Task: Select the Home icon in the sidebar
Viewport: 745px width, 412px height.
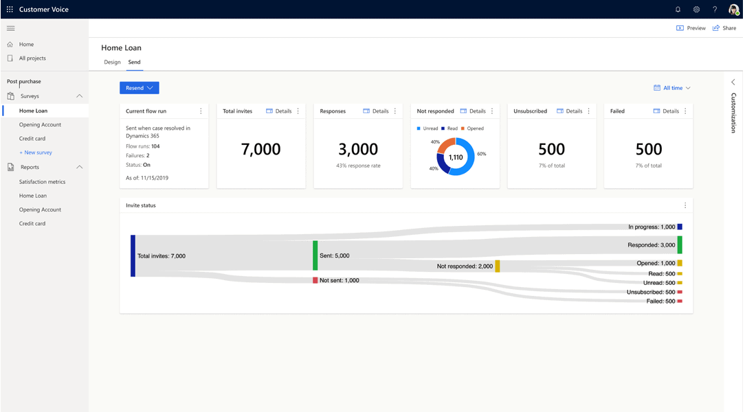Action: point(10,44)
